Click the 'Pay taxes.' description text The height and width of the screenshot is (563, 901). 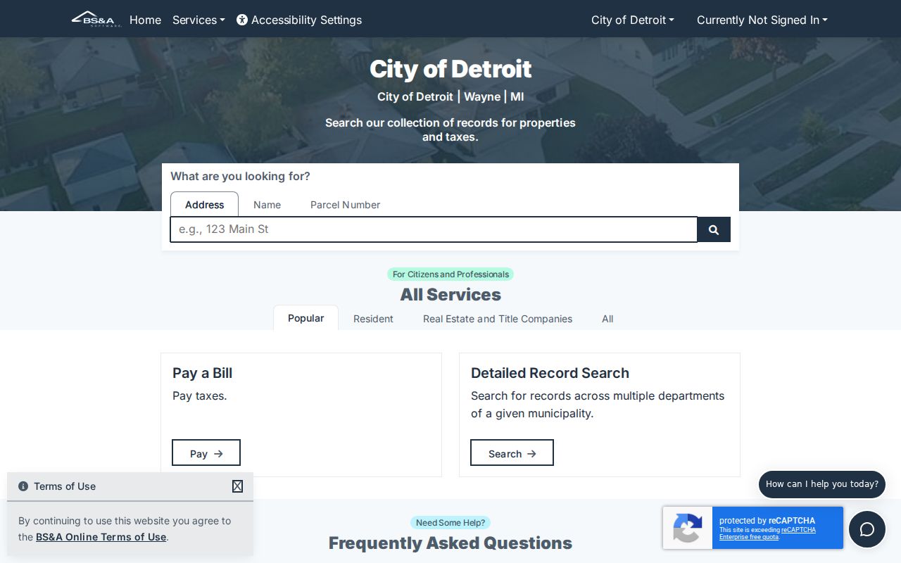200,396
